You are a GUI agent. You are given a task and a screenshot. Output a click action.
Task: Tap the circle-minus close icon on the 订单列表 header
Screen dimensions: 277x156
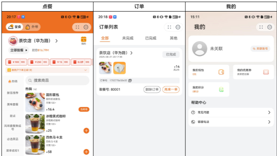point(178,27)
